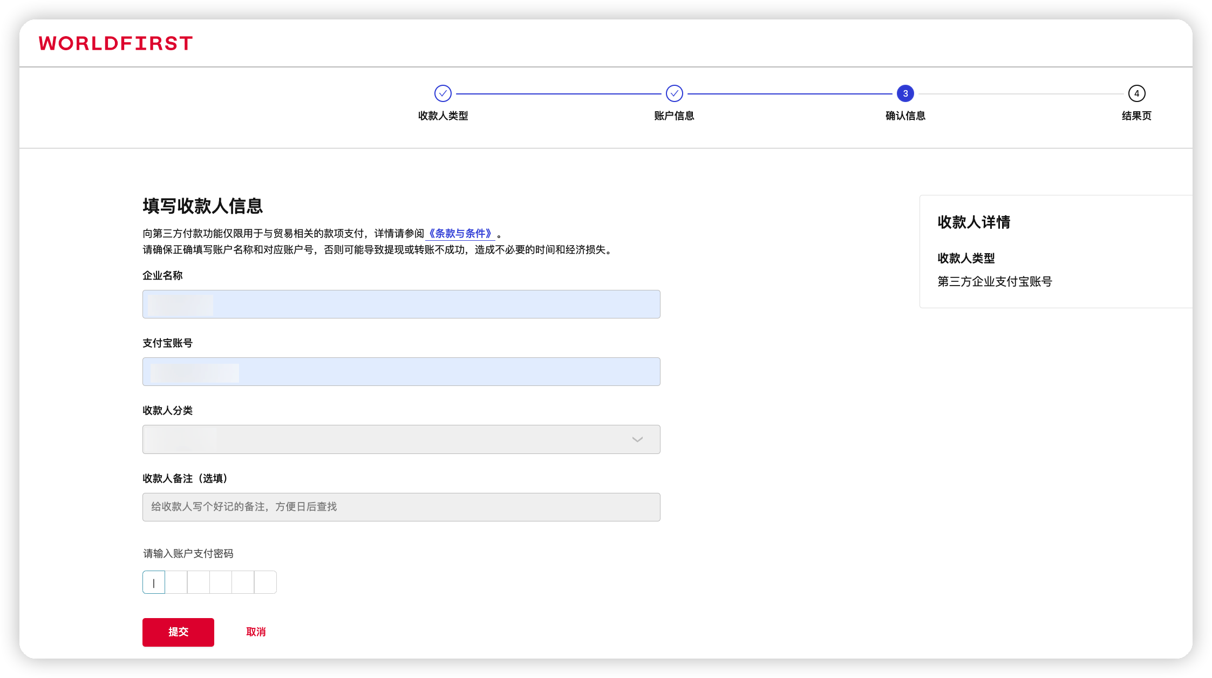Click the 收款人备注 remarks field

(400, 507)
